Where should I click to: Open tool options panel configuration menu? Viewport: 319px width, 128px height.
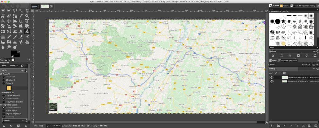(29, 60)
